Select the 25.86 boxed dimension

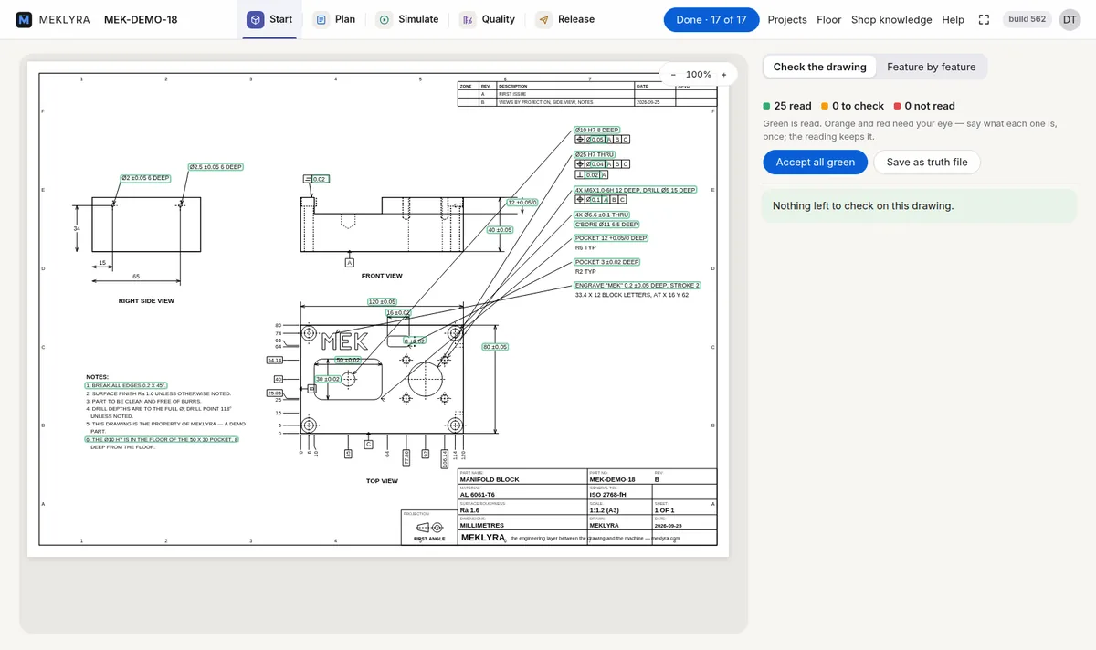point(273,393)
